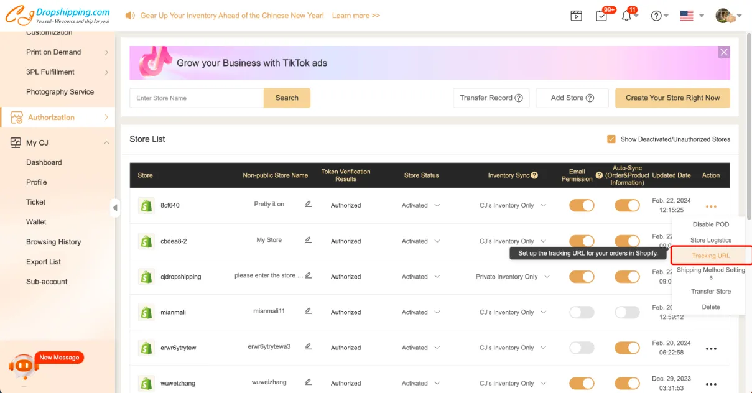Close the TikTok ads banner
The height and width of the screenshot is (393, 752).
(x=723, y=52)
